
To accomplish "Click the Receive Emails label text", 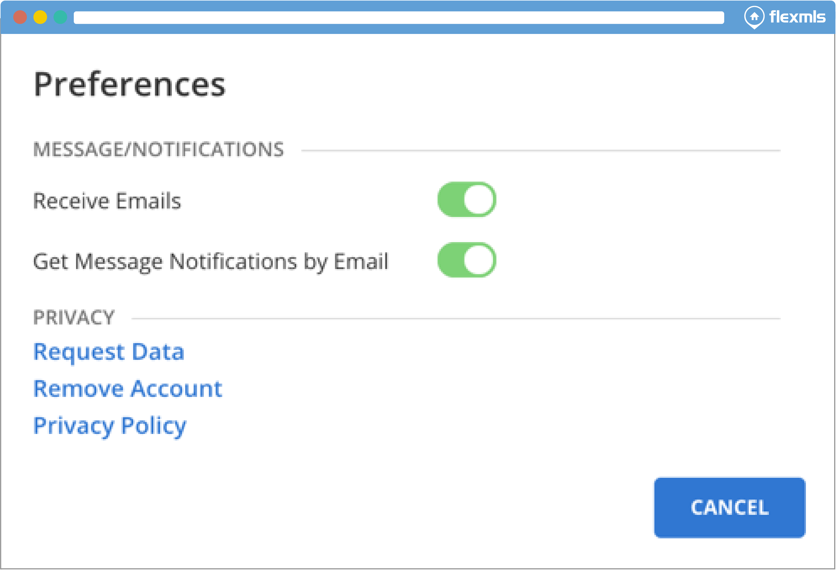I will pyautogui.click(x=107, y=201).
